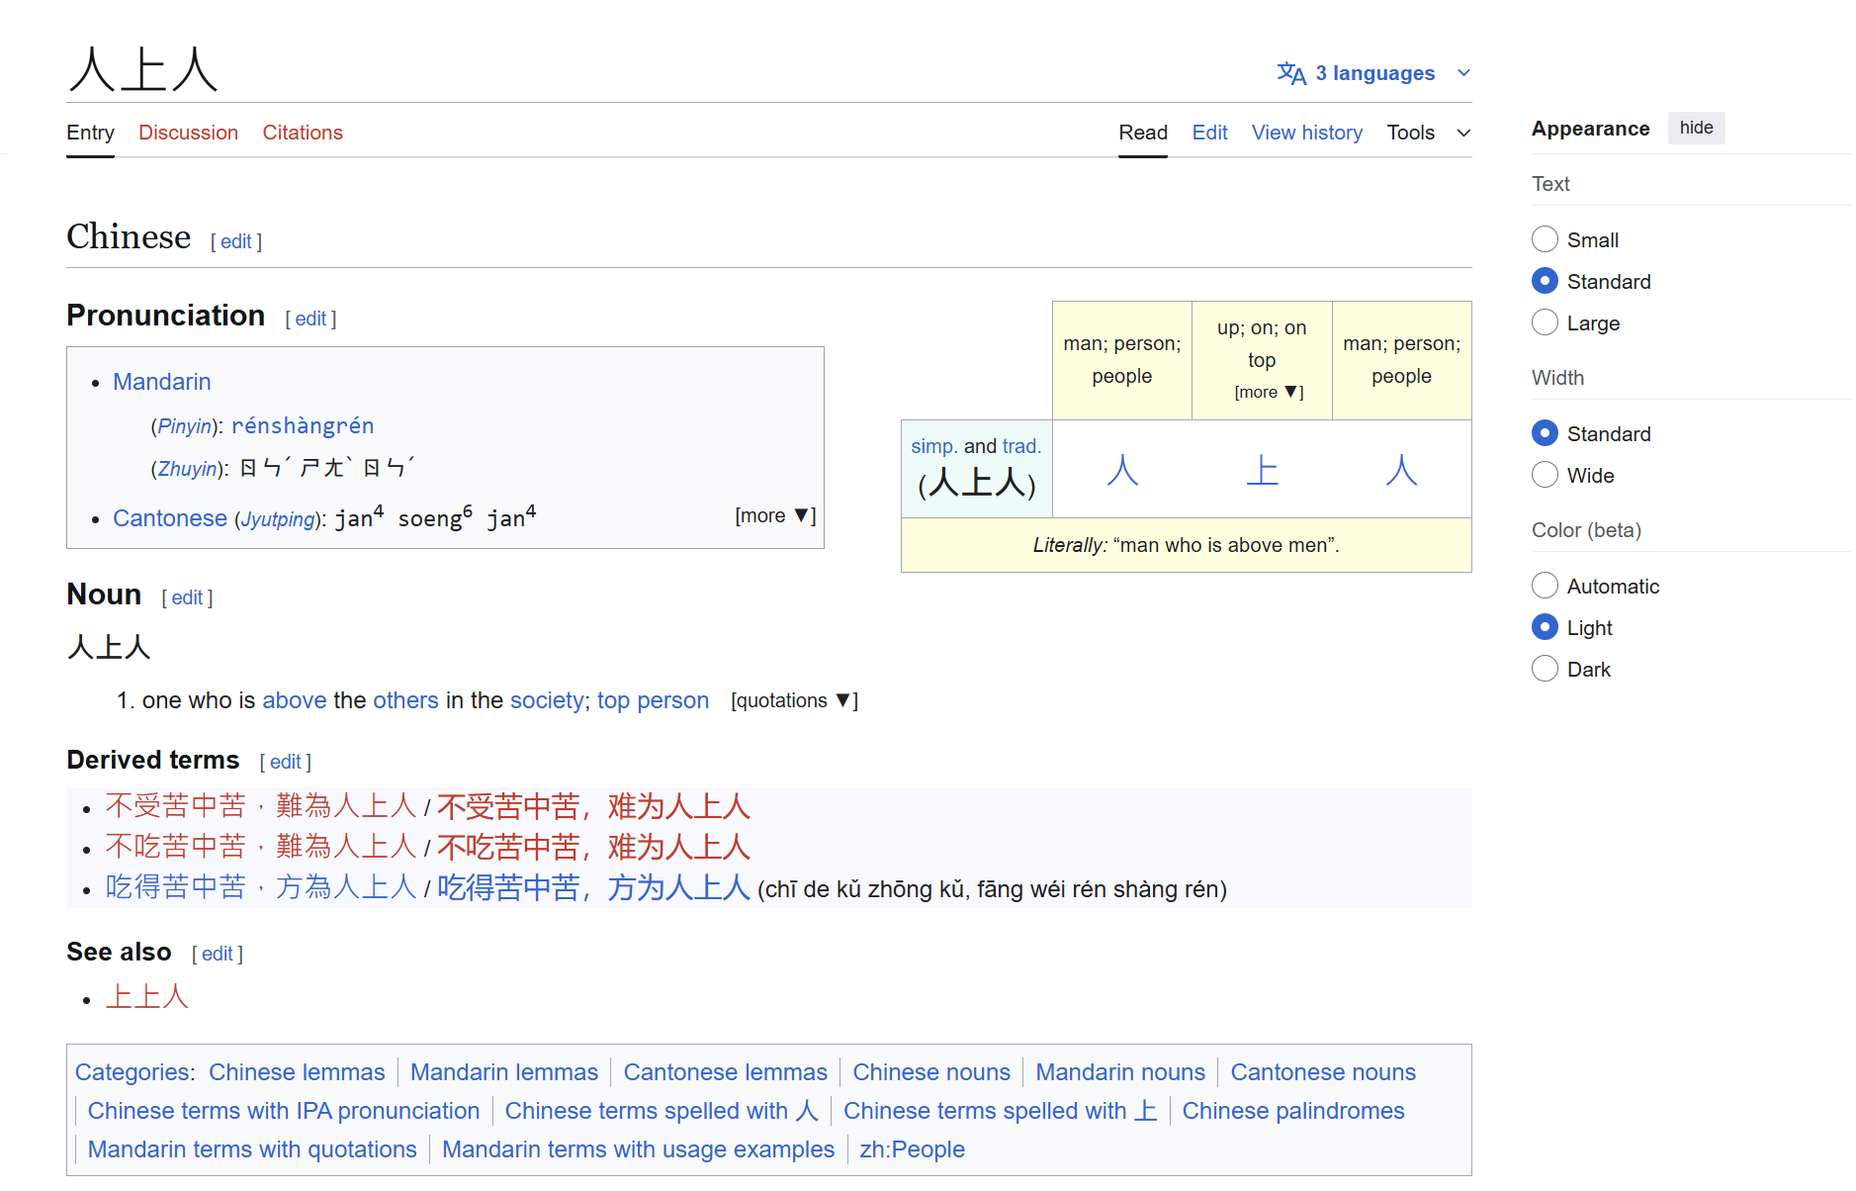The height and width of the screenshot is (1191, 1856).
Task: Open the View history tab
Action: [x=1306, y=133]
